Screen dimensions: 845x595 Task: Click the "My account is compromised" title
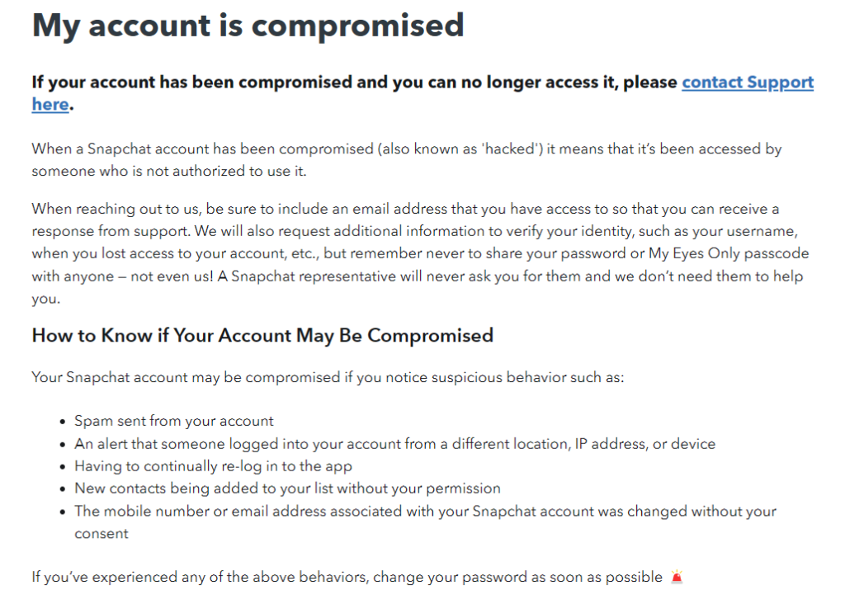tap(248, 26)
